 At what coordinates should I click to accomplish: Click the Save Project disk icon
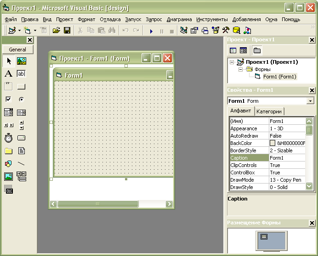pyautogui.click(x=67, y=30)
